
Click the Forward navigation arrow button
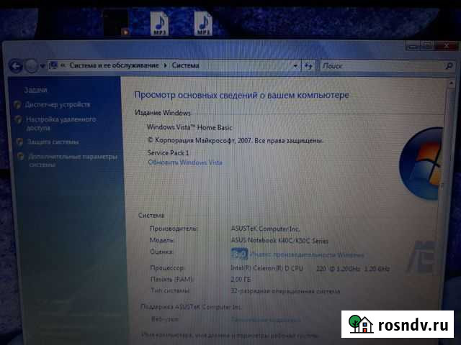click(x=31, y=65)
